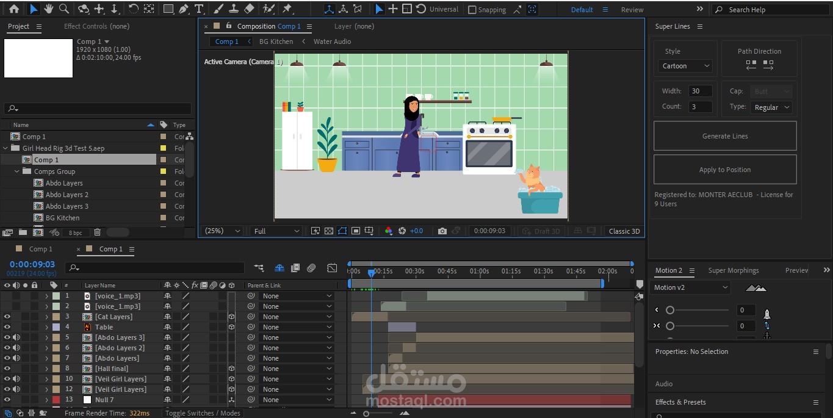Select the Zoom magnifier tool
Screen dimensions: 833x418
(x=63, y=9)
